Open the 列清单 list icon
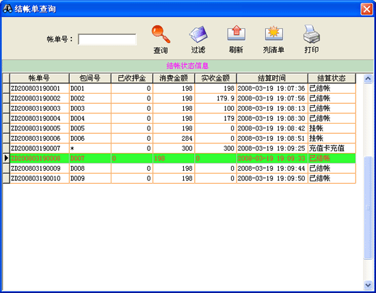This screenshot has height=293, width=376. 274,33
